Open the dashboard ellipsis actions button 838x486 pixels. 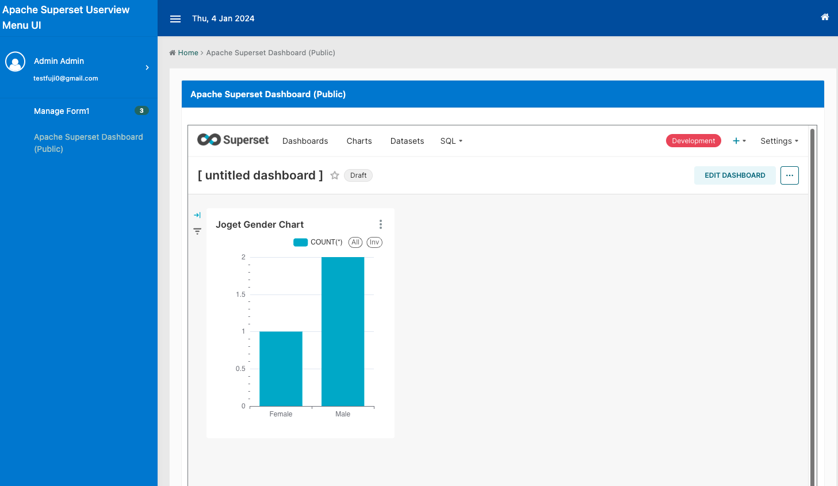pyautogui.click(x=789, y=175)
